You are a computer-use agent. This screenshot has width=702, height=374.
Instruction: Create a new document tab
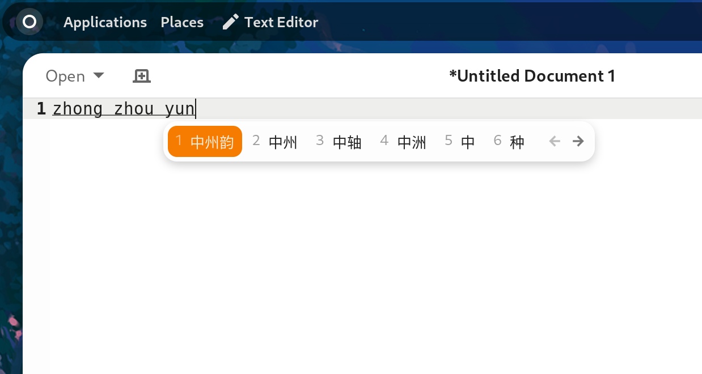141,76
